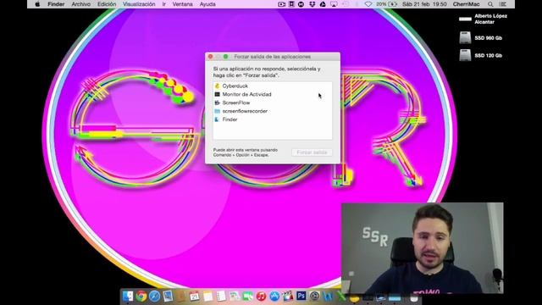Select screenflowrecorder in the application list
The height and width of the screenshot is (305, 542).
pos(273,111)
